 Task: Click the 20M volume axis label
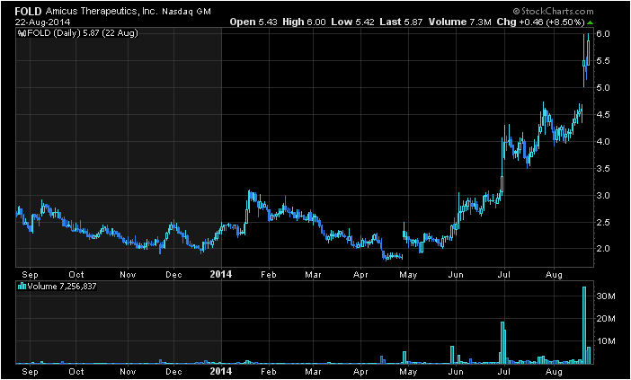coord(607,319)
